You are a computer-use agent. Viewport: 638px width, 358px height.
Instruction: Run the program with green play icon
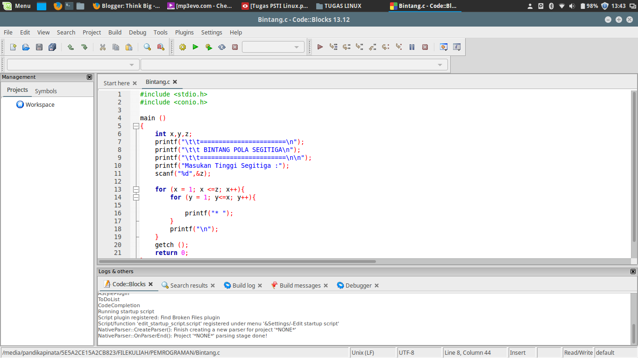pyautogui.click(x=196, y=47)
